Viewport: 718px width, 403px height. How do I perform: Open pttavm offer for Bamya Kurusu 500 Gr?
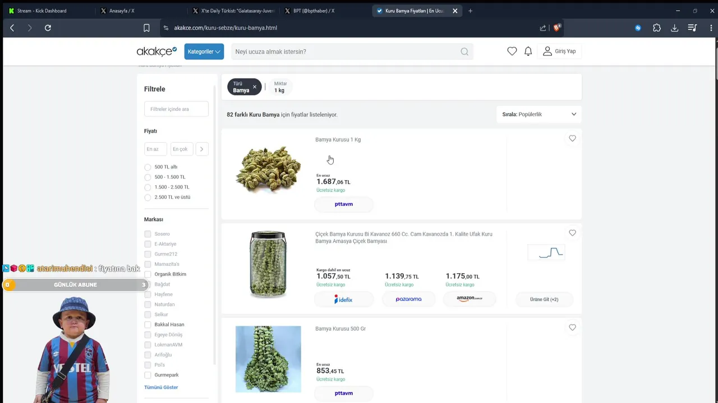[344, 393]
